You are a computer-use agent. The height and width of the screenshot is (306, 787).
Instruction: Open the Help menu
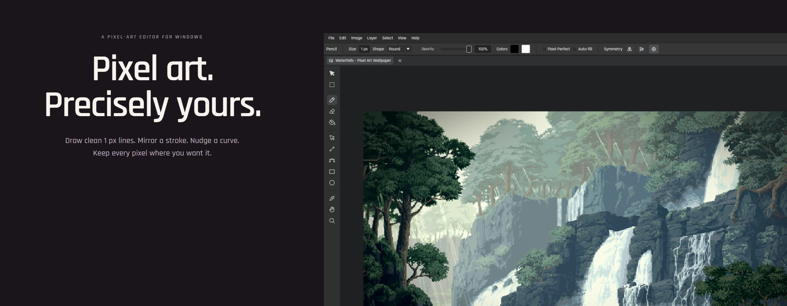[x=415, y=38]
